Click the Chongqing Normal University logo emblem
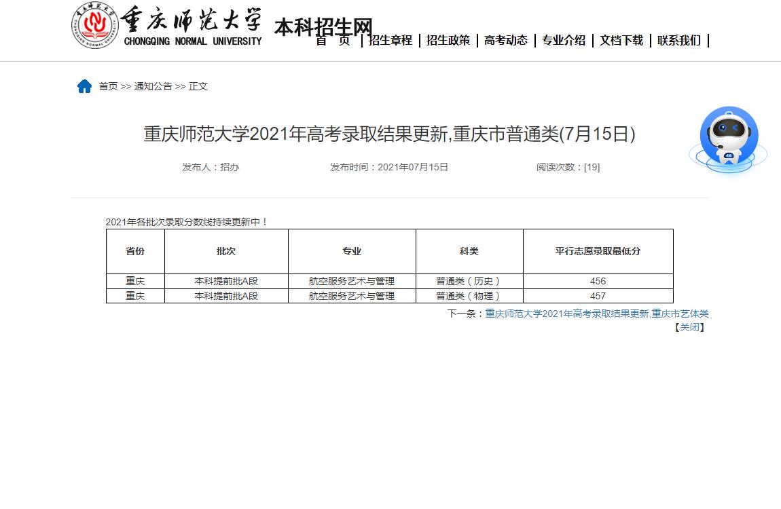 click(95, 26)
